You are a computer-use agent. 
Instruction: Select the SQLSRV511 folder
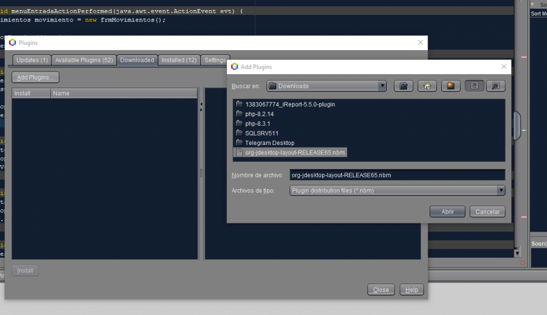pyautogui.click(x=262, y=133)
